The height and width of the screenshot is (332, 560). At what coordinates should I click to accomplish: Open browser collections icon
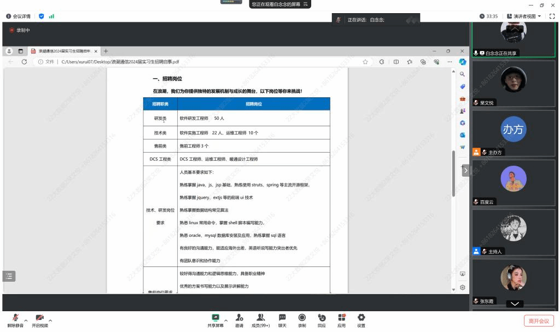[423, 62]
